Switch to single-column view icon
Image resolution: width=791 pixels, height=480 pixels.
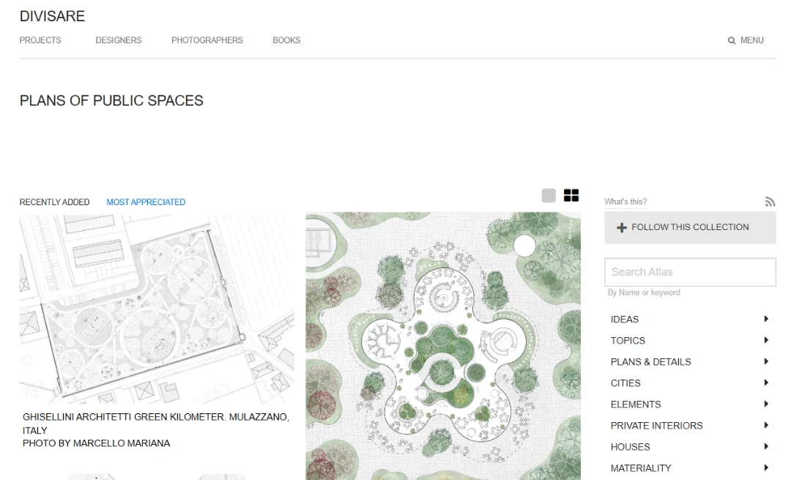click(x=549, y=196)
